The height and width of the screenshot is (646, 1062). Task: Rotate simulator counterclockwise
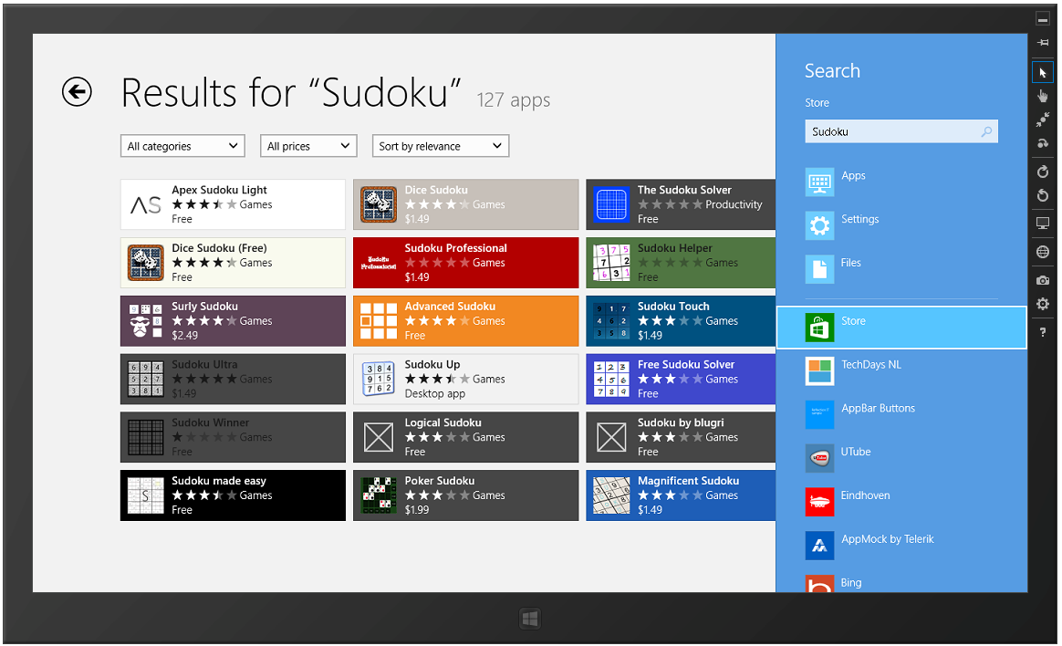pyautogui.click(x=1042, y=195)
